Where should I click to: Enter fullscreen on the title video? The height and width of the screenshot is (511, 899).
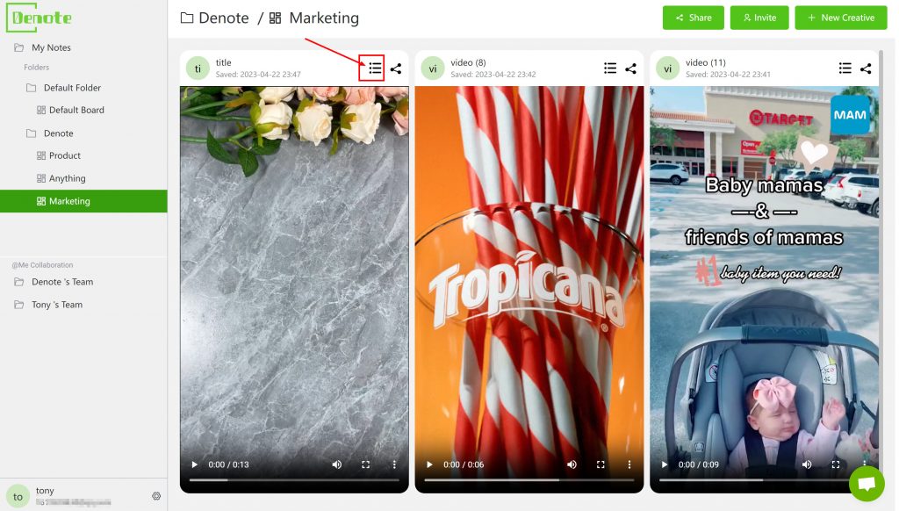tap(366, 464)
